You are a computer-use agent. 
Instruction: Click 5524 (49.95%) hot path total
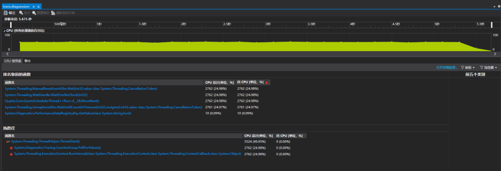[255, 141]
